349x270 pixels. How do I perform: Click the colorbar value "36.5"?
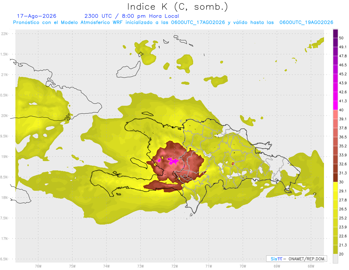pyautogui.click(x=343, y=137)
